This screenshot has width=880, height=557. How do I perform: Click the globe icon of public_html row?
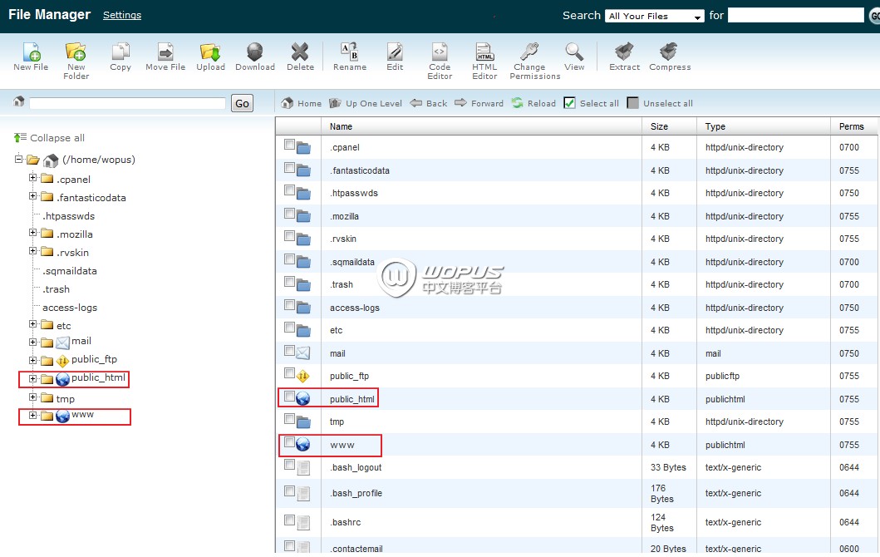click(303, 399)
